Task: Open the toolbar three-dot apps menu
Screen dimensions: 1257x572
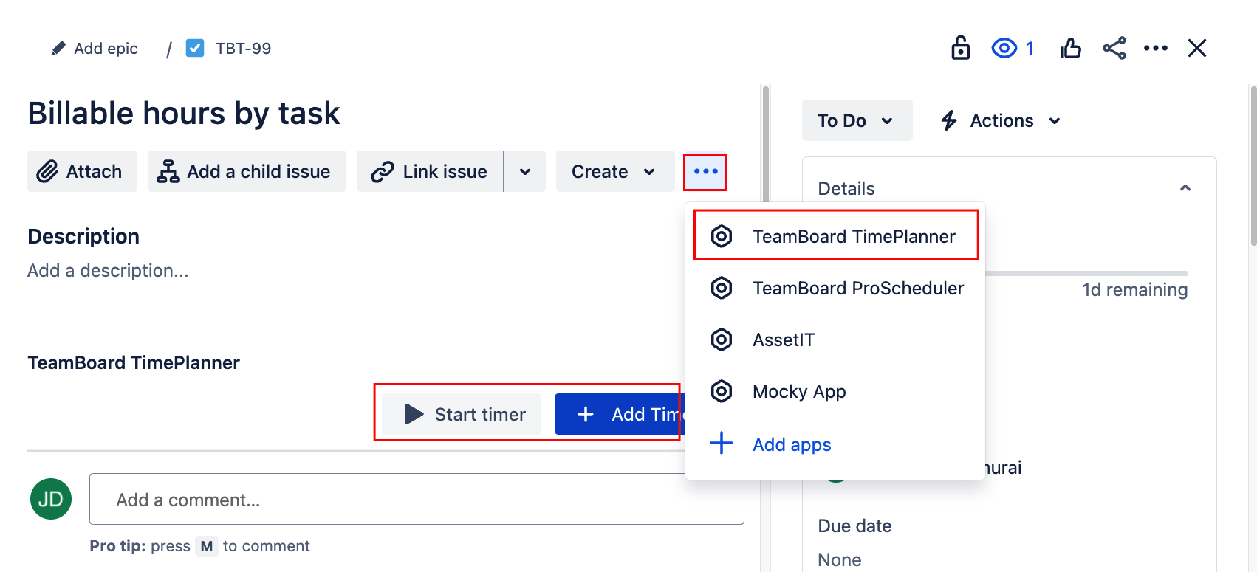Action: pyautogui.click(x=705, y=171)
